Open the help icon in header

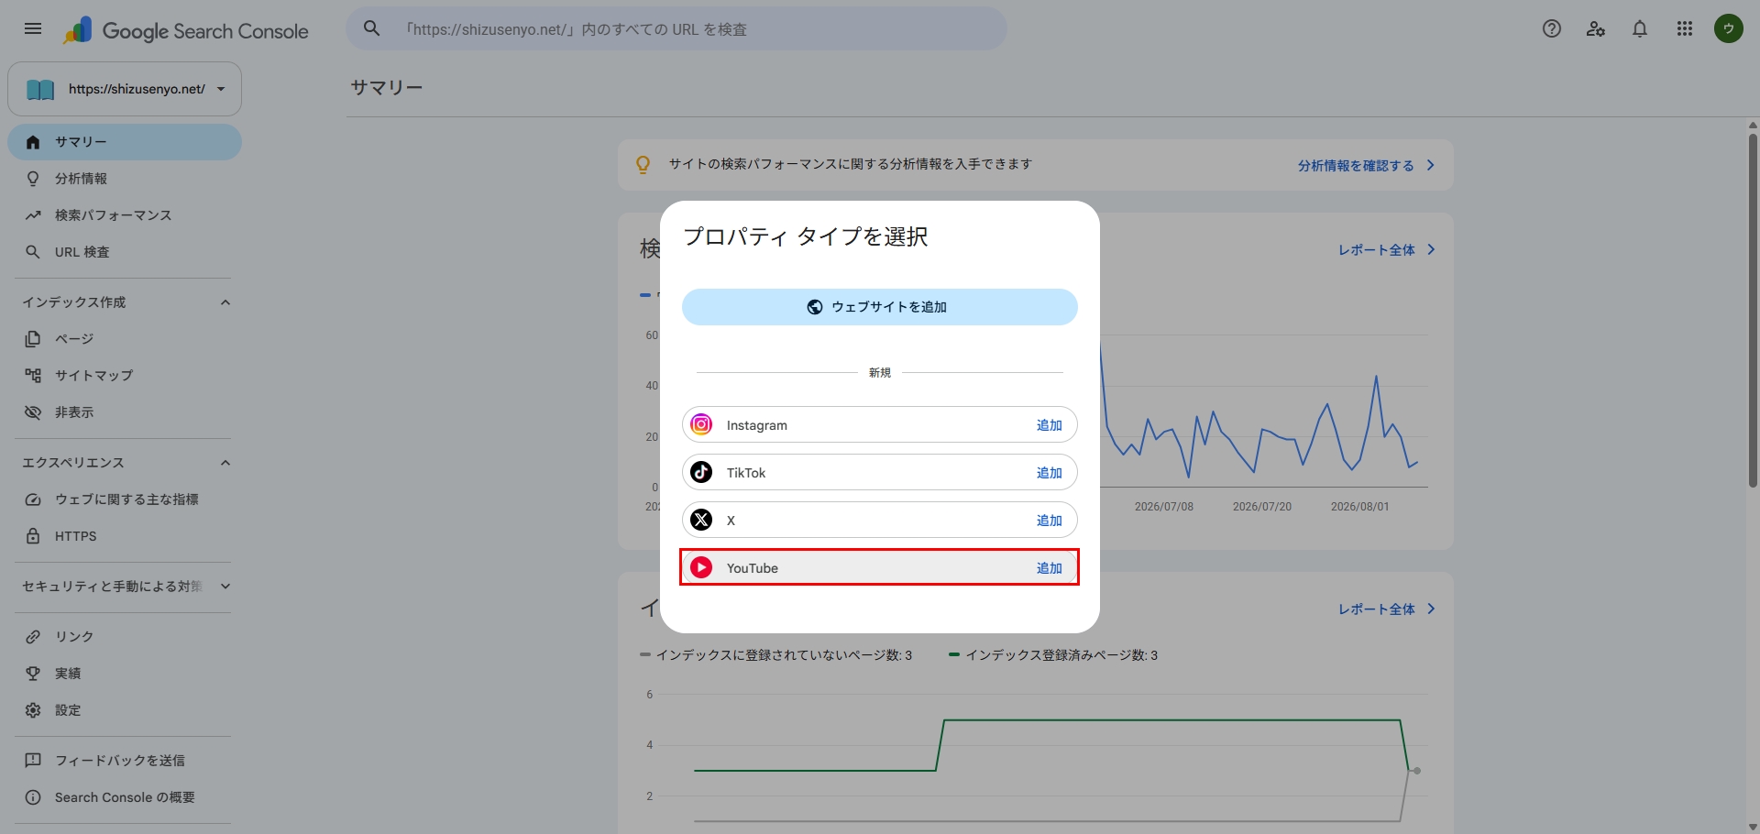click(x=1552, y=29)
